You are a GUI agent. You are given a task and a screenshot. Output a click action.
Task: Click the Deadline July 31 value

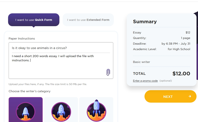click(176, 44)
